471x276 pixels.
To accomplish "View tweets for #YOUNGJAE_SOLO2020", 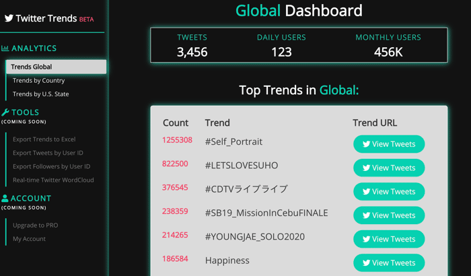I will click(389, 239).
